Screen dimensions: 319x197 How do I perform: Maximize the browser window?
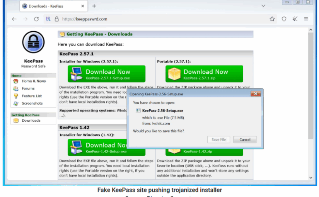[297, 2]
